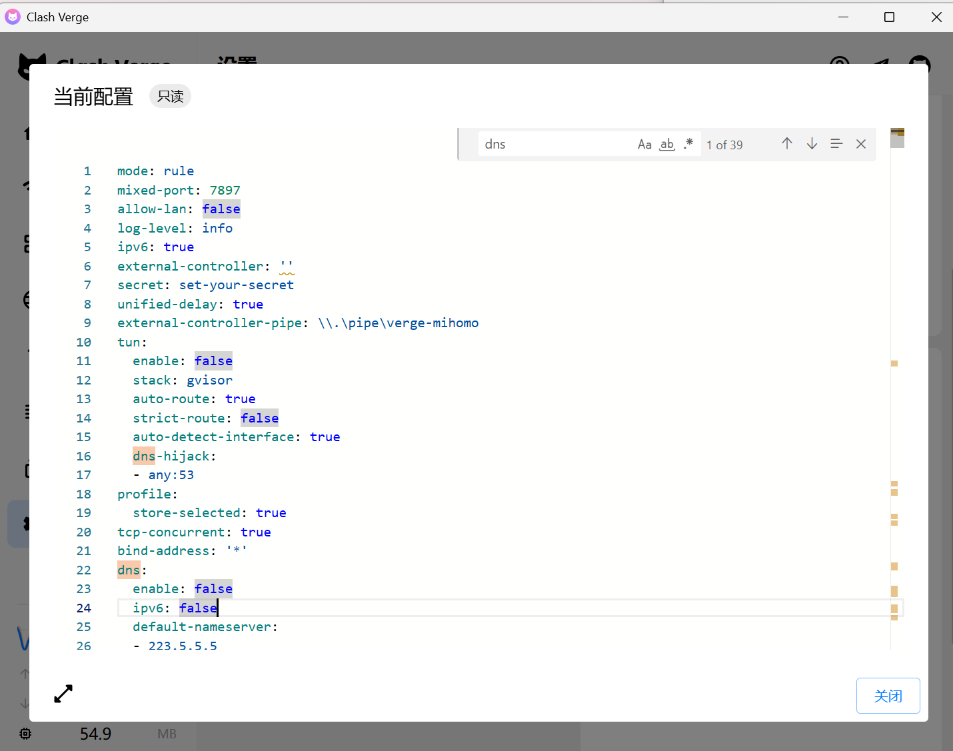Enable regular expression search
953x751 pixels.
click(x=688, y=144)
